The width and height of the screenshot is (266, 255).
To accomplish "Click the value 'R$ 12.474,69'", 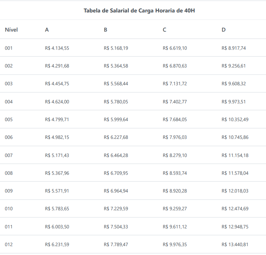I will (235, 209).
